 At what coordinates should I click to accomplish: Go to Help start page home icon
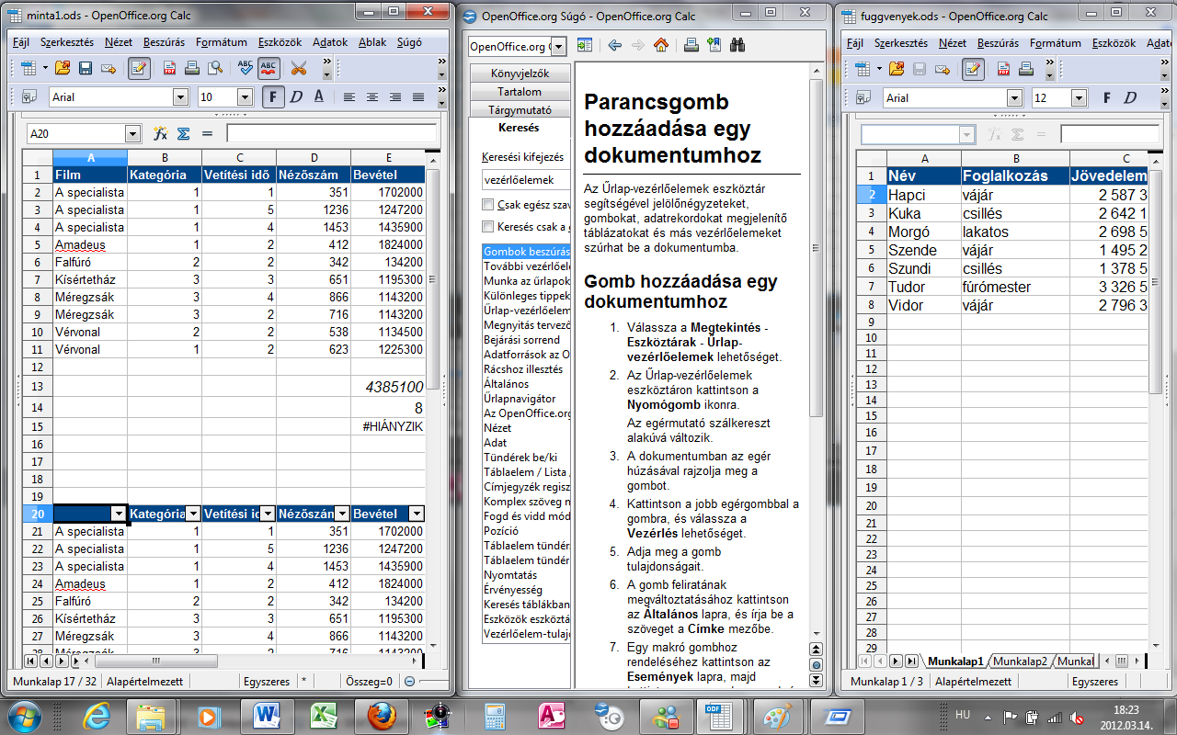(x=660, y=45)
